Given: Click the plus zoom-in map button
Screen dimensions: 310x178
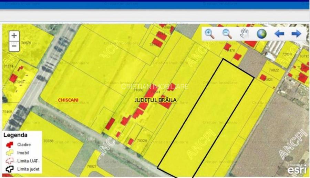Looking at the screenshot, I should click(x=14, y=36).
